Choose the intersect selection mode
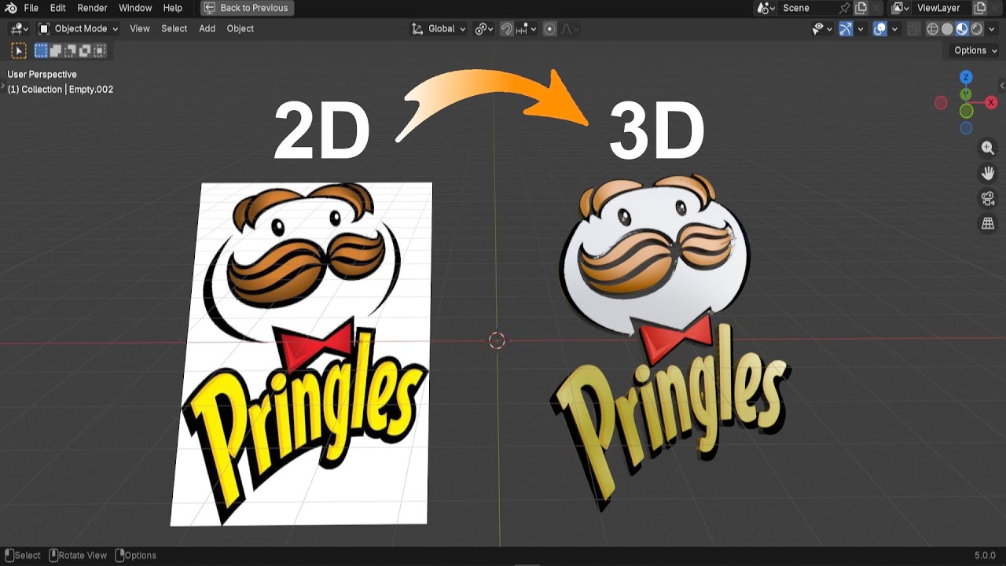 coord(100,51)
